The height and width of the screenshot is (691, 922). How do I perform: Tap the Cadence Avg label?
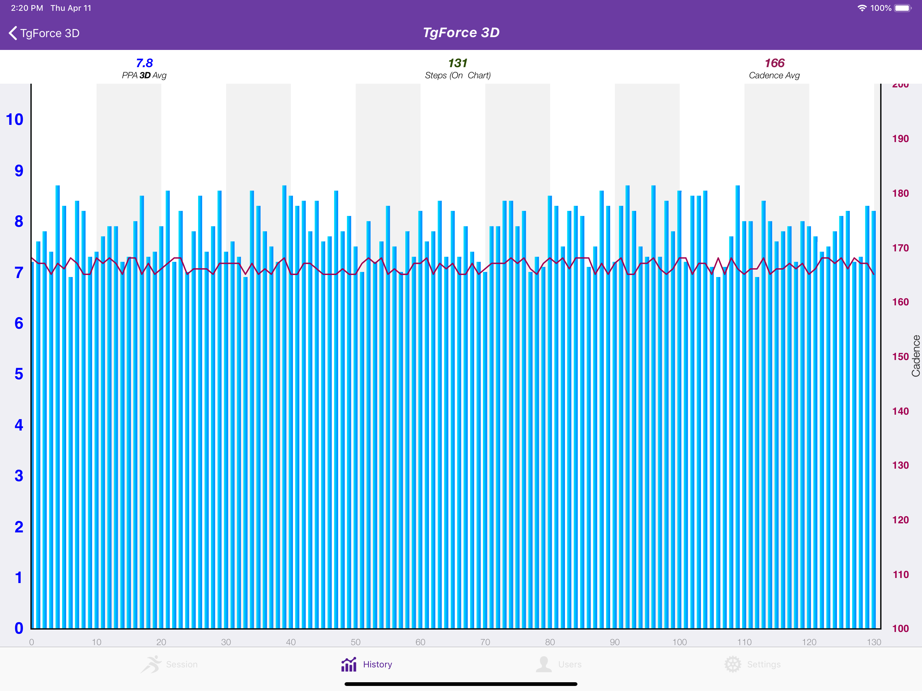(x=775, y=76)
